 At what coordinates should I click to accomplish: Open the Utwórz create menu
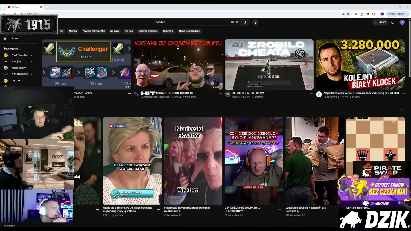(x=380, y=22)
